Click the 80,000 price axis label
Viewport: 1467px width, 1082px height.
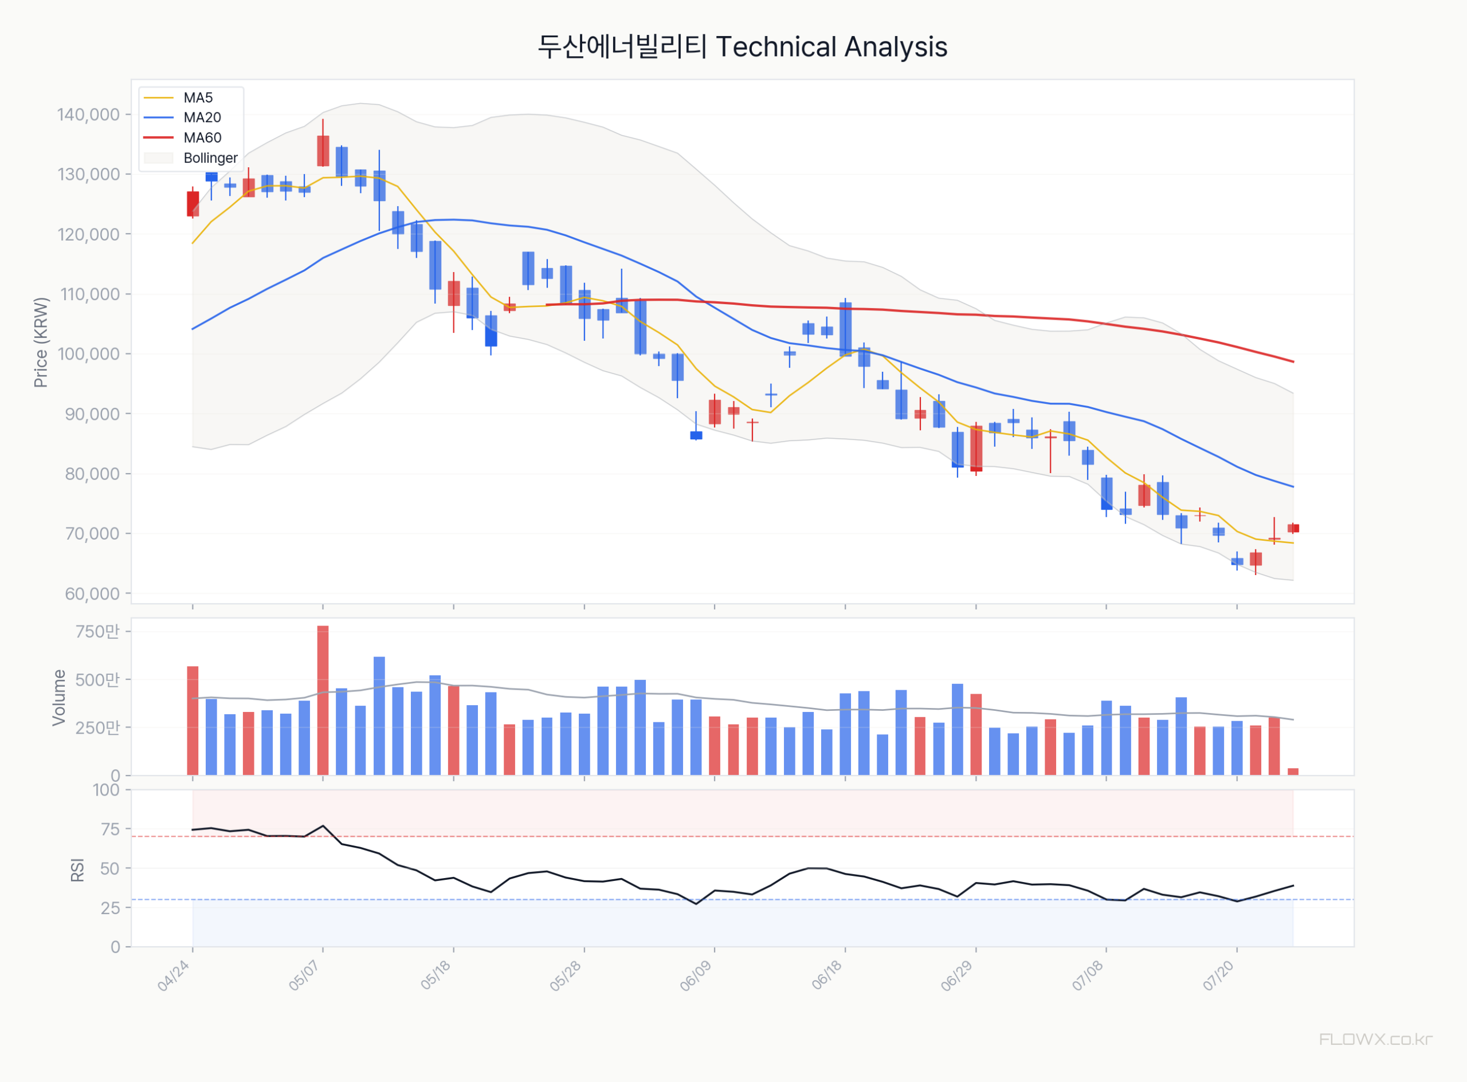[92, 474]
